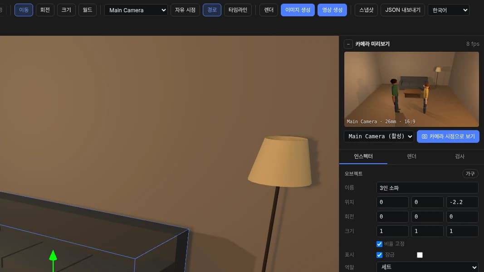Viewport: 484px width, 272px height.
Task: Uncheck the 비율 고정 checkbox
Action: point(379,244)
